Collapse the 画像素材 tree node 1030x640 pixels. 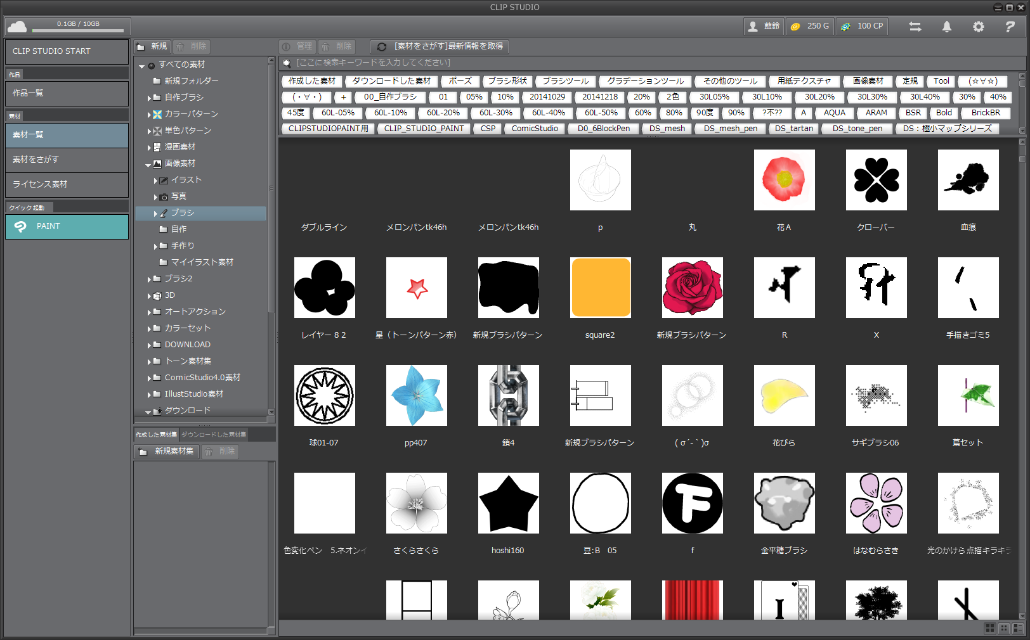point(148,164)
